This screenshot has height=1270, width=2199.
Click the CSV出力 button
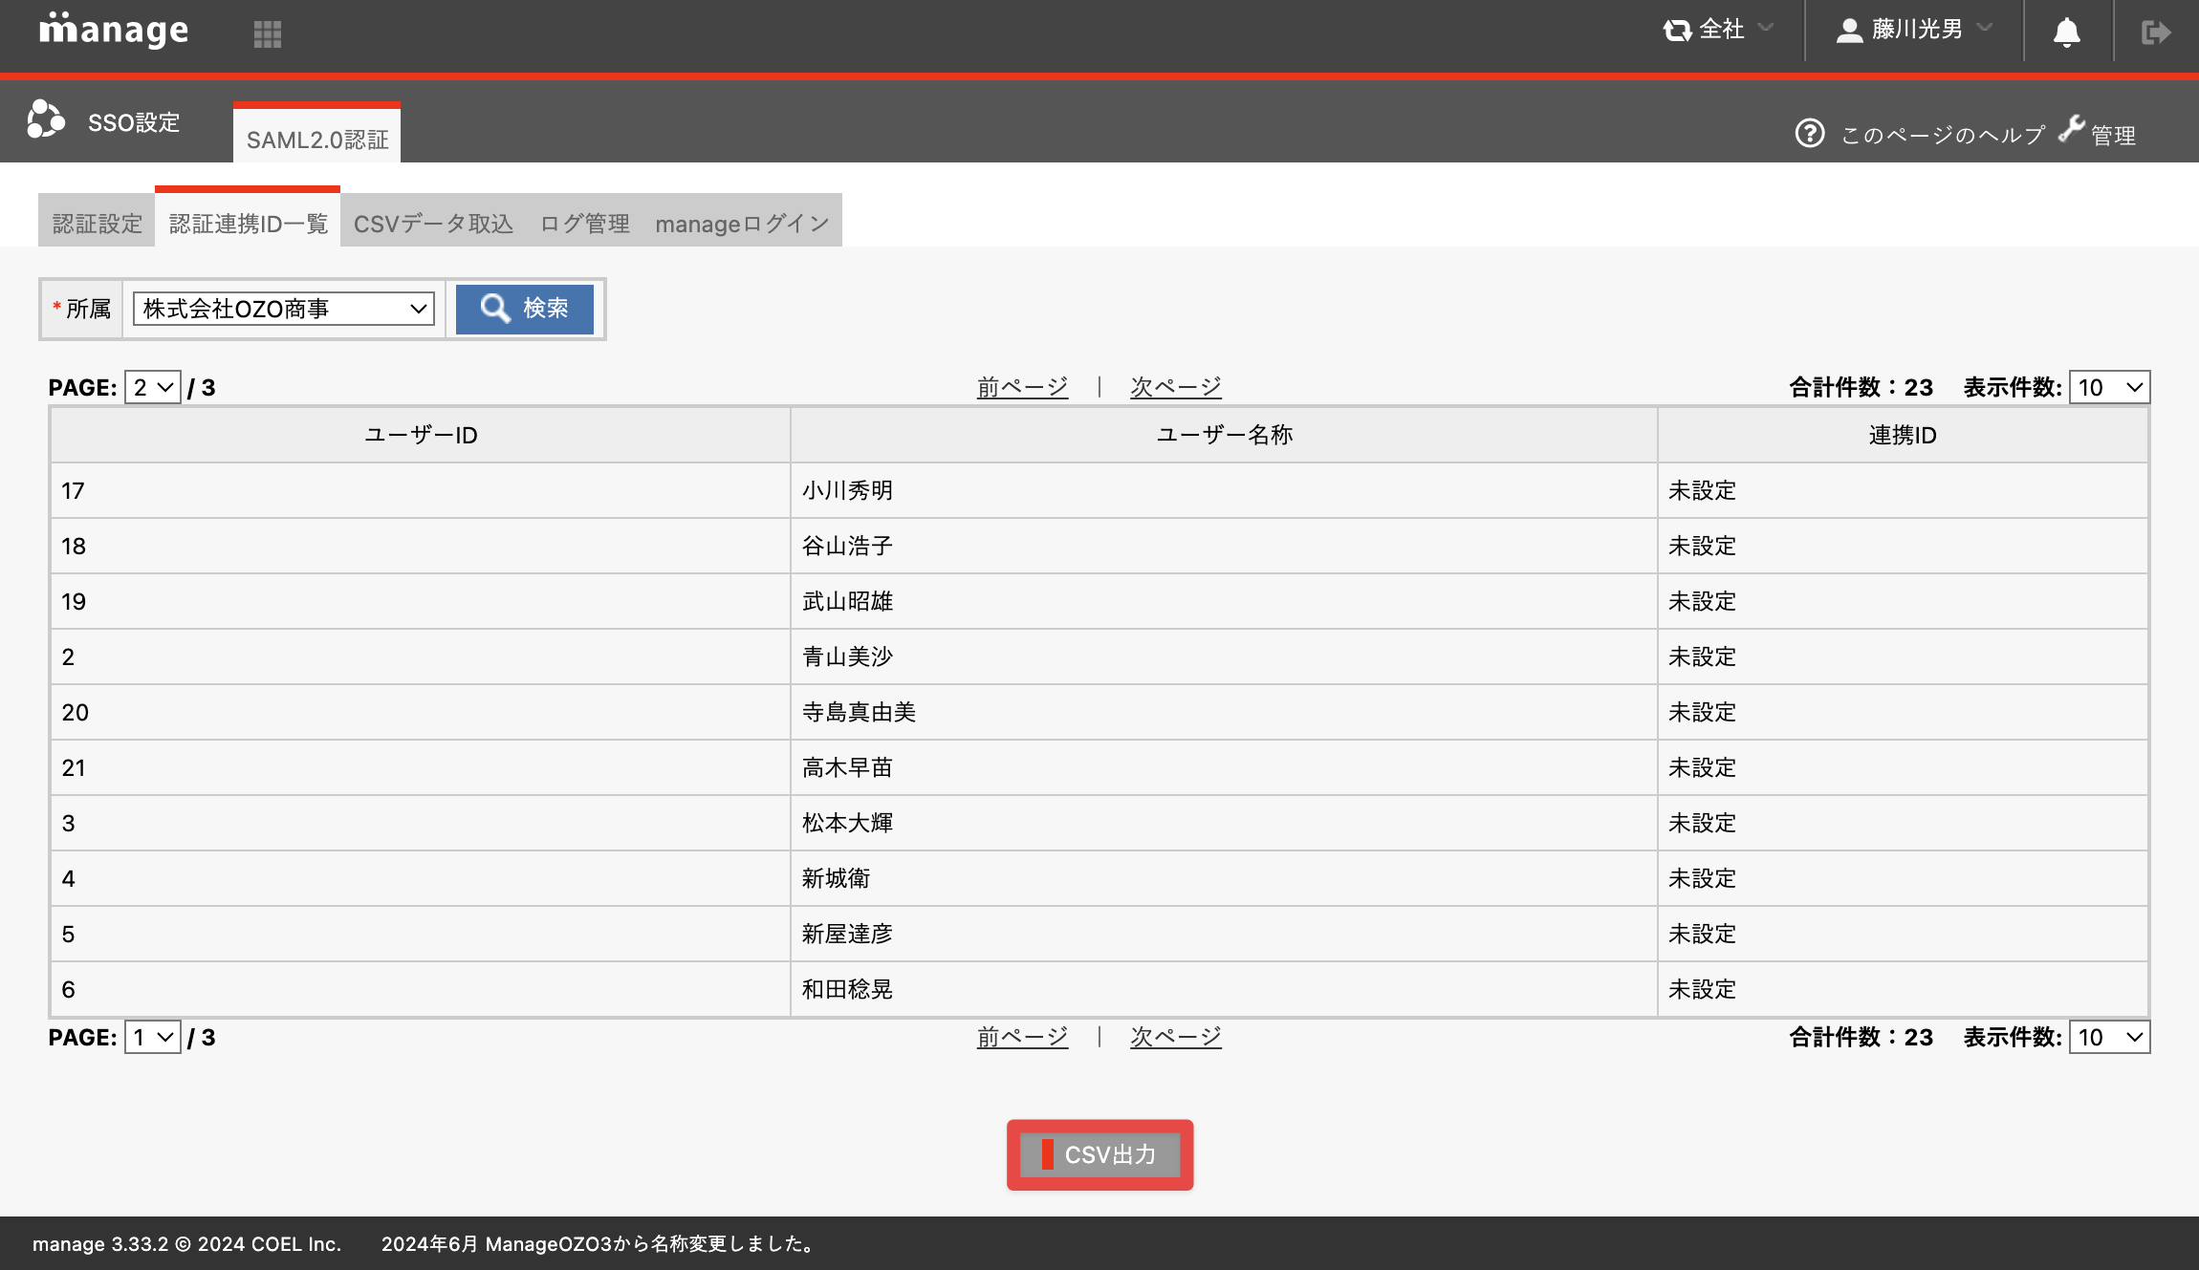1100,1154
